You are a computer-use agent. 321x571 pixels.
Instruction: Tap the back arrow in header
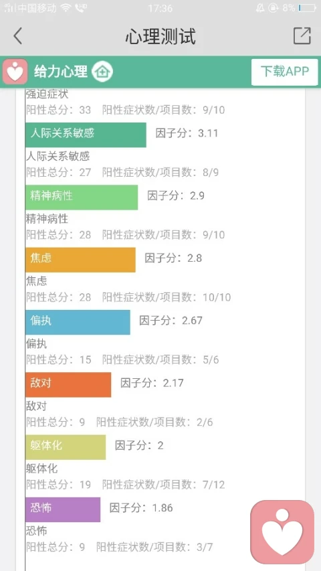[x=18, y=35]
